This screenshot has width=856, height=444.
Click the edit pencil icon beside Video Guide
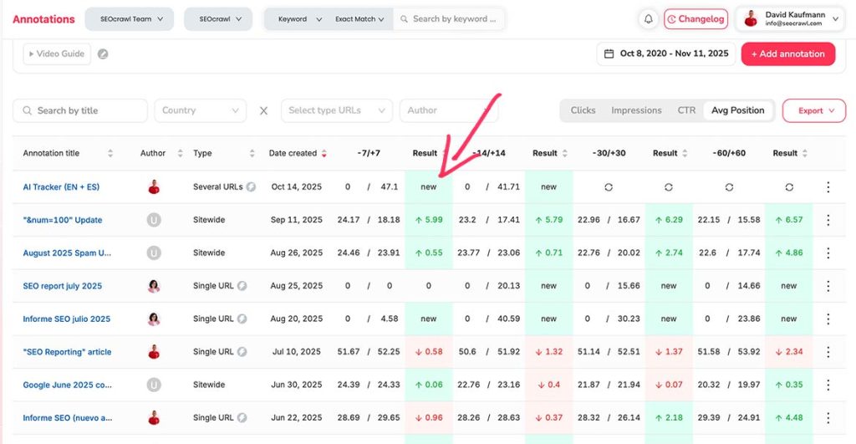(103, 54)
